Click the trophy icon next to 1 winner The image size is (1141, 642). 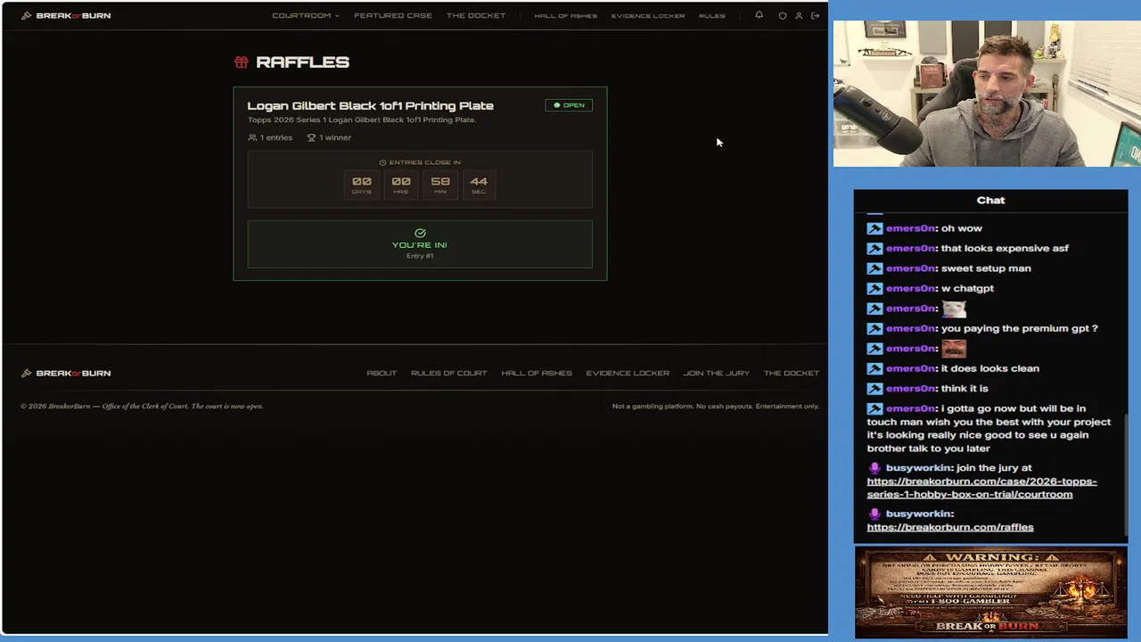(x=311, y=137)
